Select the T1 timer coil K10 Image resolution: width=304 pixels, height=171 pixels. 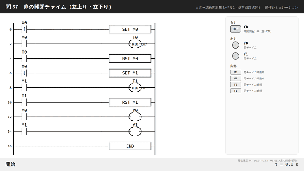coord(135,88)
